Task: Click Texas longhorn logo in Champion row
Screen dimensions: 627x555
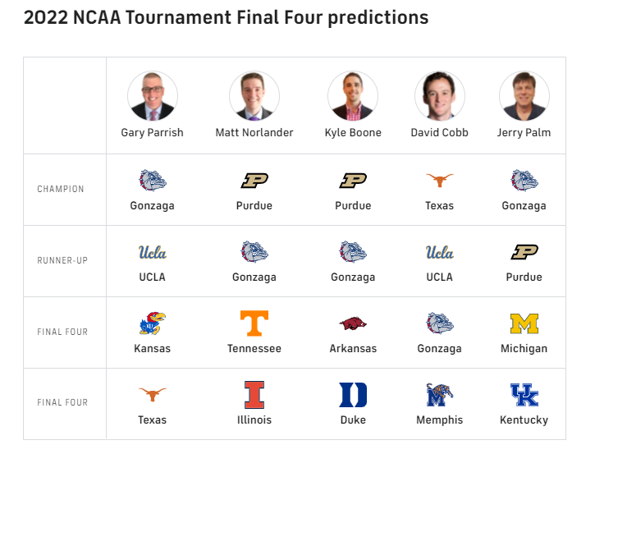Action: [x=439, y=181]
